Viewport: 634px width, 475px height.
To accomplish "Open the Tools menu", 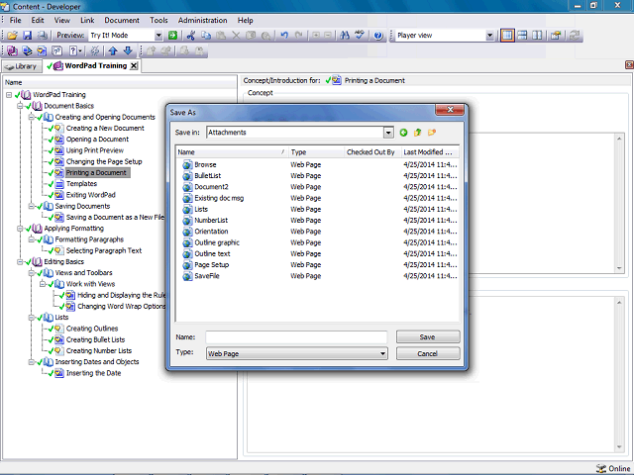I will [x=158, y=20].
